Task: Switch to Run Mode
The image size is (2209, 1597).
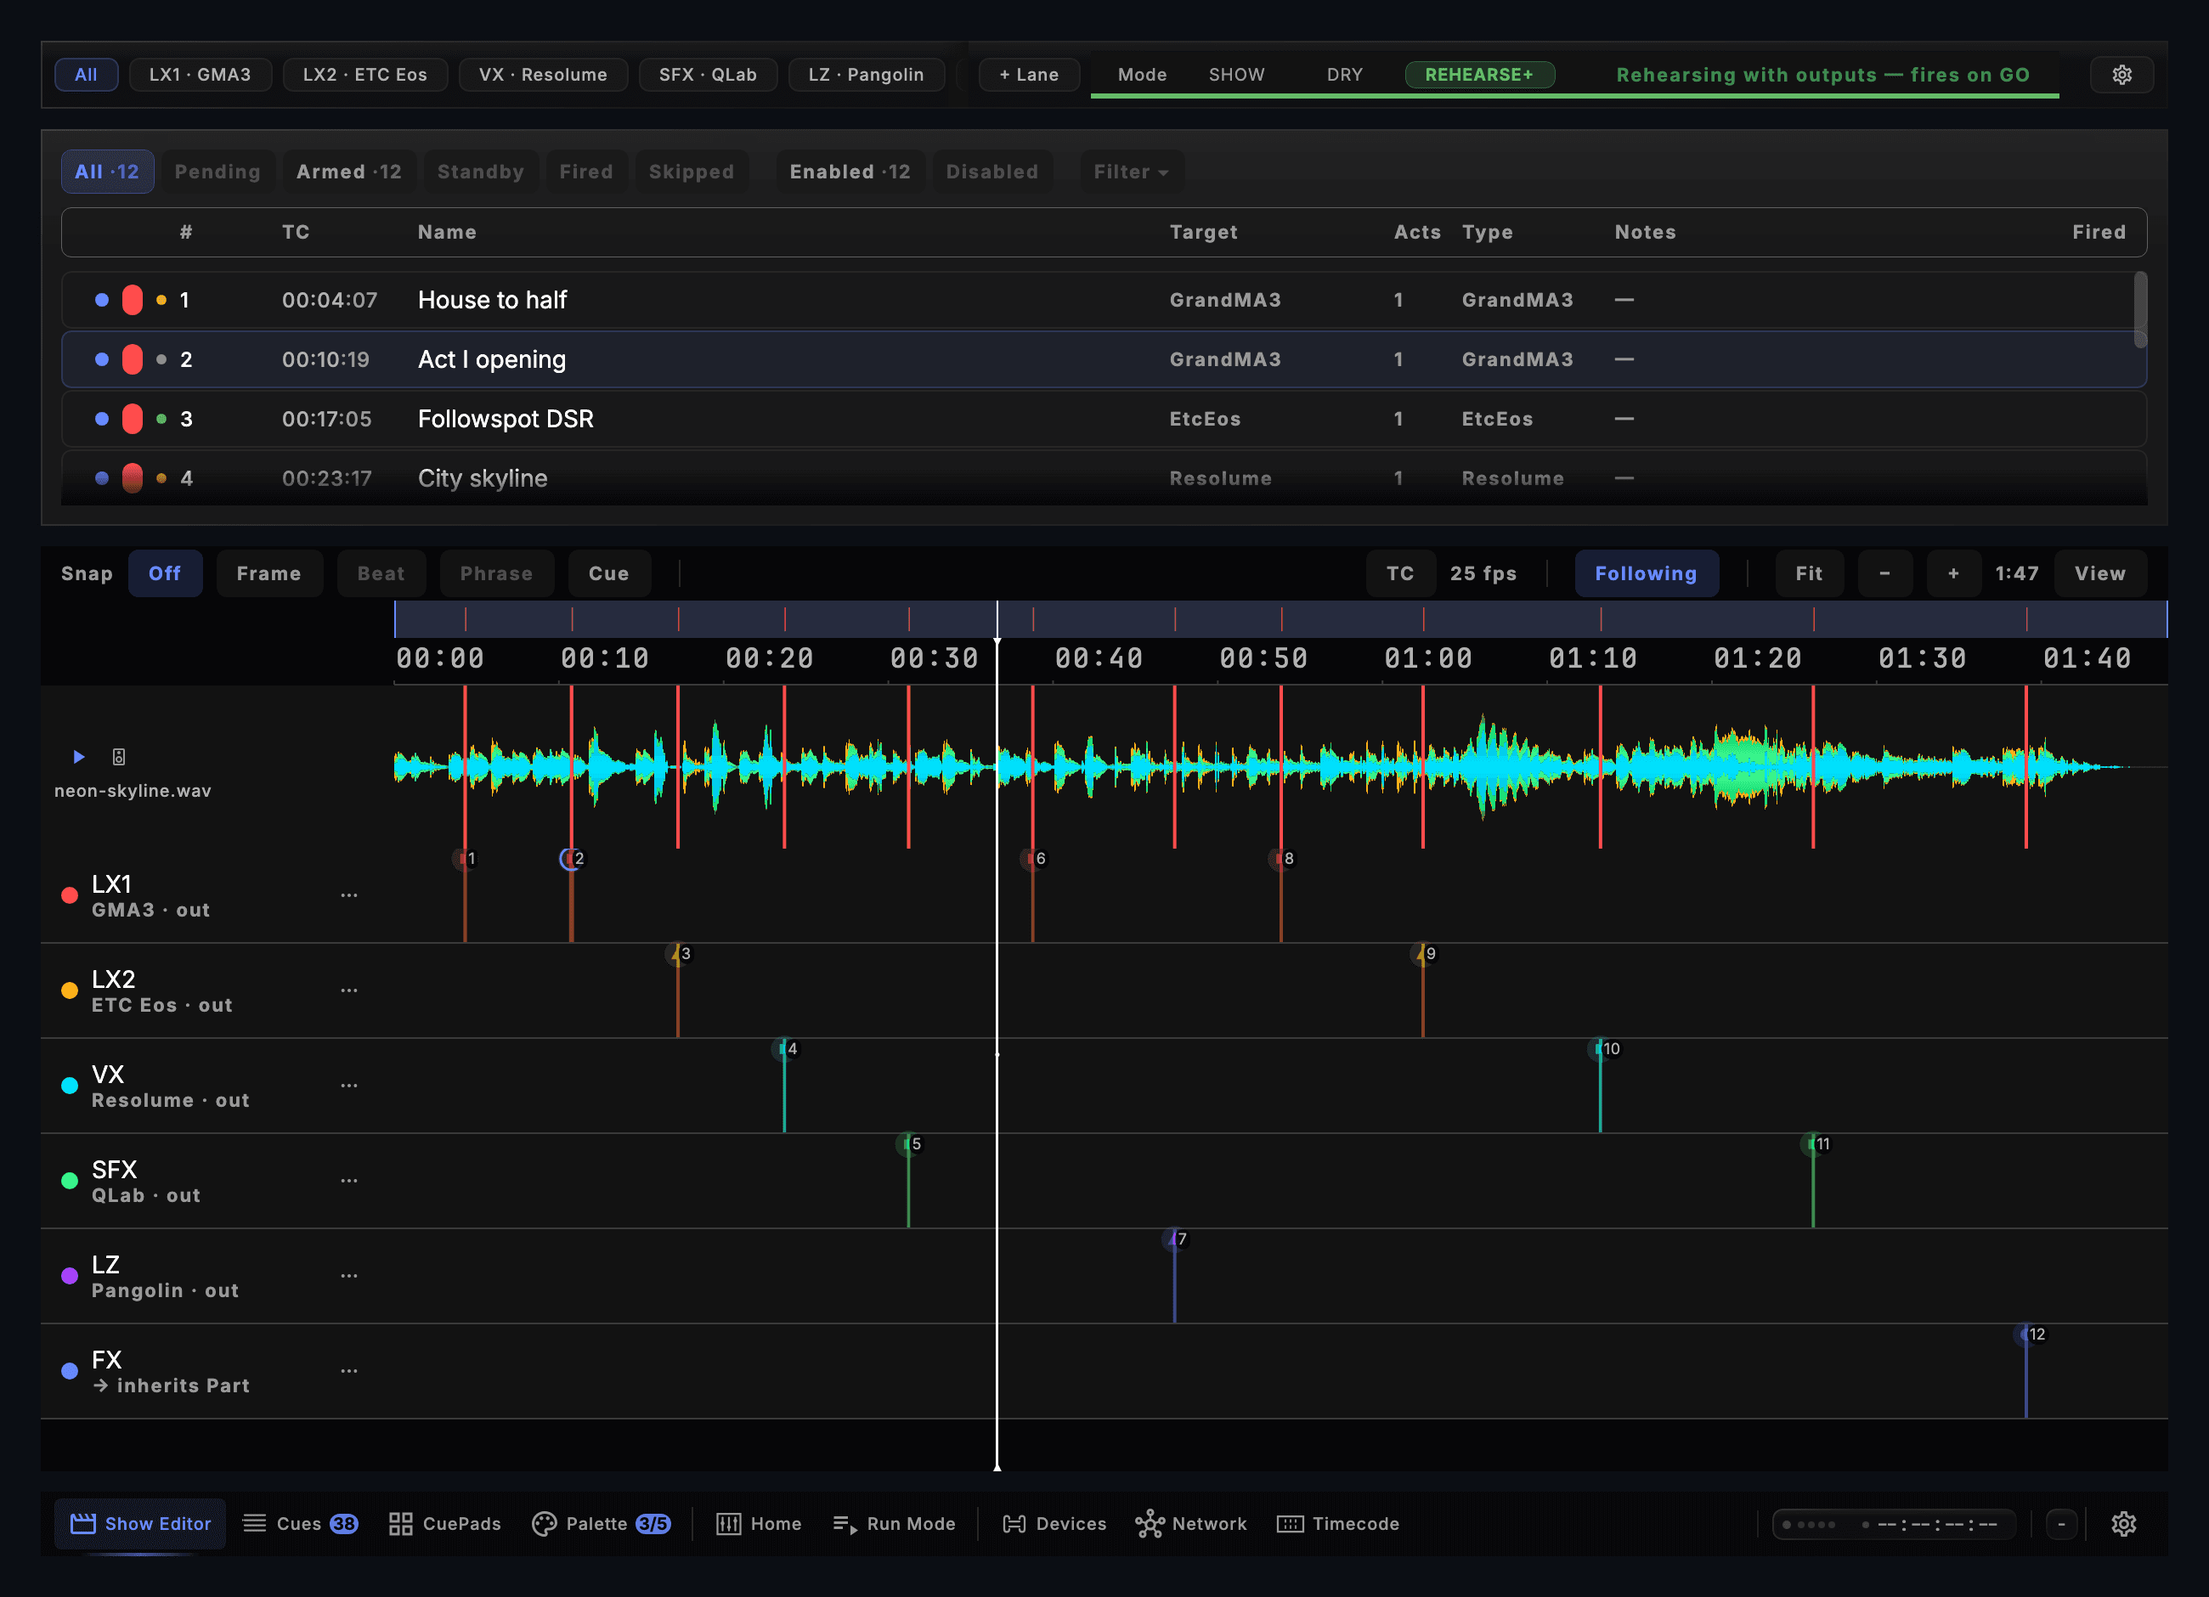Action: [894, 1524]
